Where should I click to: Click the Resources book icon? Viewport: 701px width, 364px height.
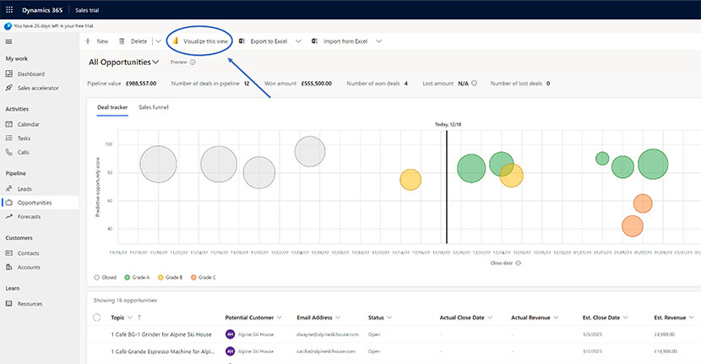9,304
